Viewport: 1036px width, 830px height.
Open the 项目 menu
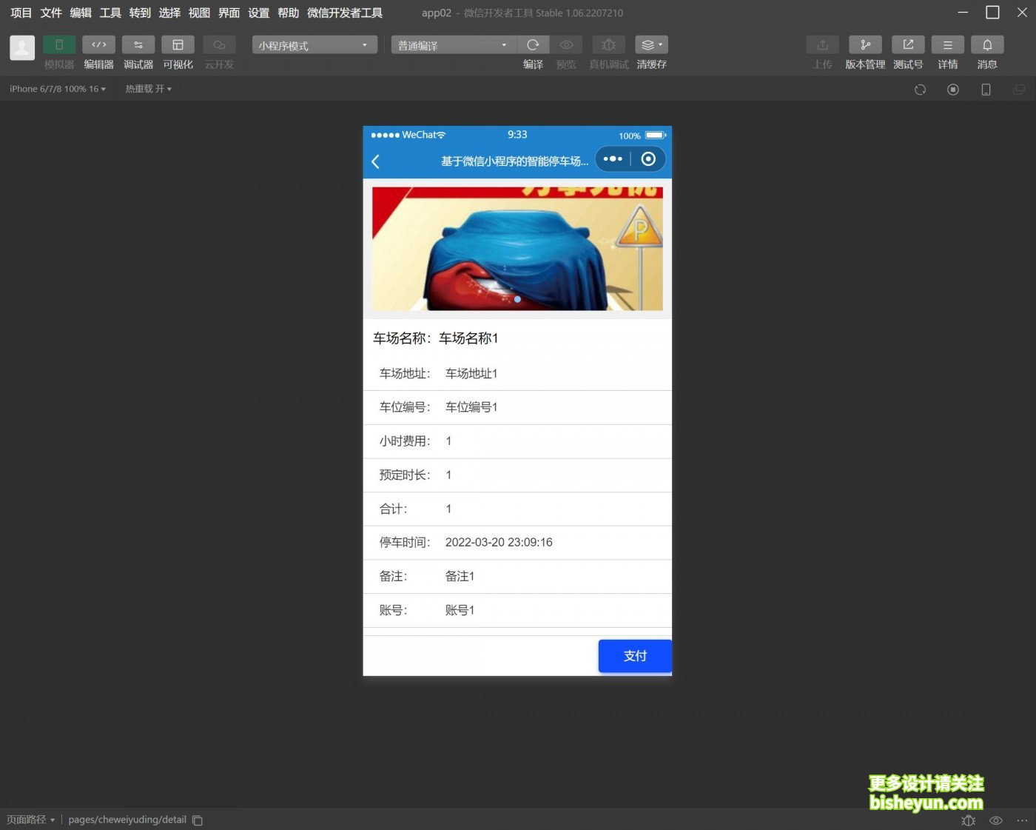pyautogui.click(x=21, y=13)
